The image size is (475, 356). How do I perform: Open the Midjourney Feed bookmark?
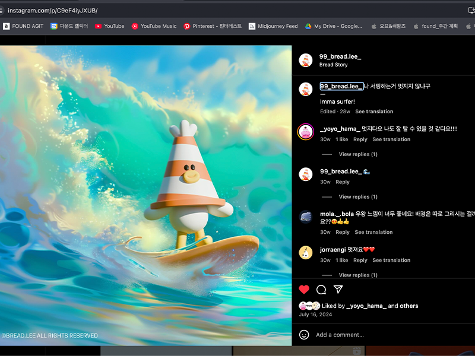click(x=273, y=26)
